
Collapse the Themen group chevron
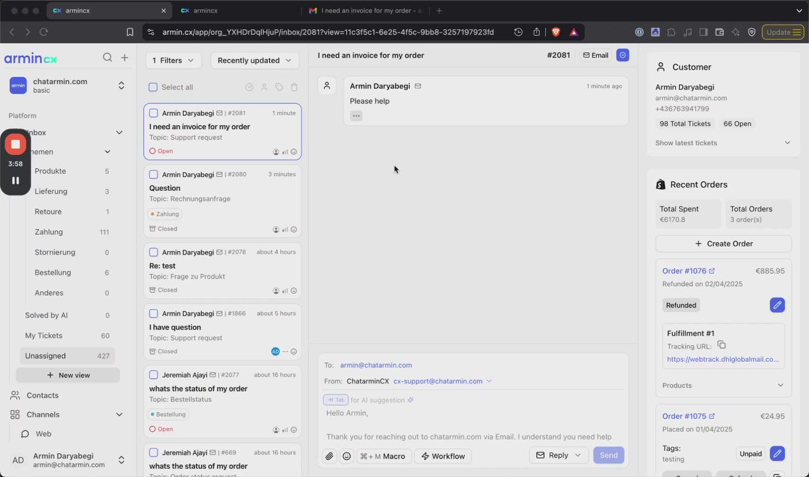tap(107, 152)
